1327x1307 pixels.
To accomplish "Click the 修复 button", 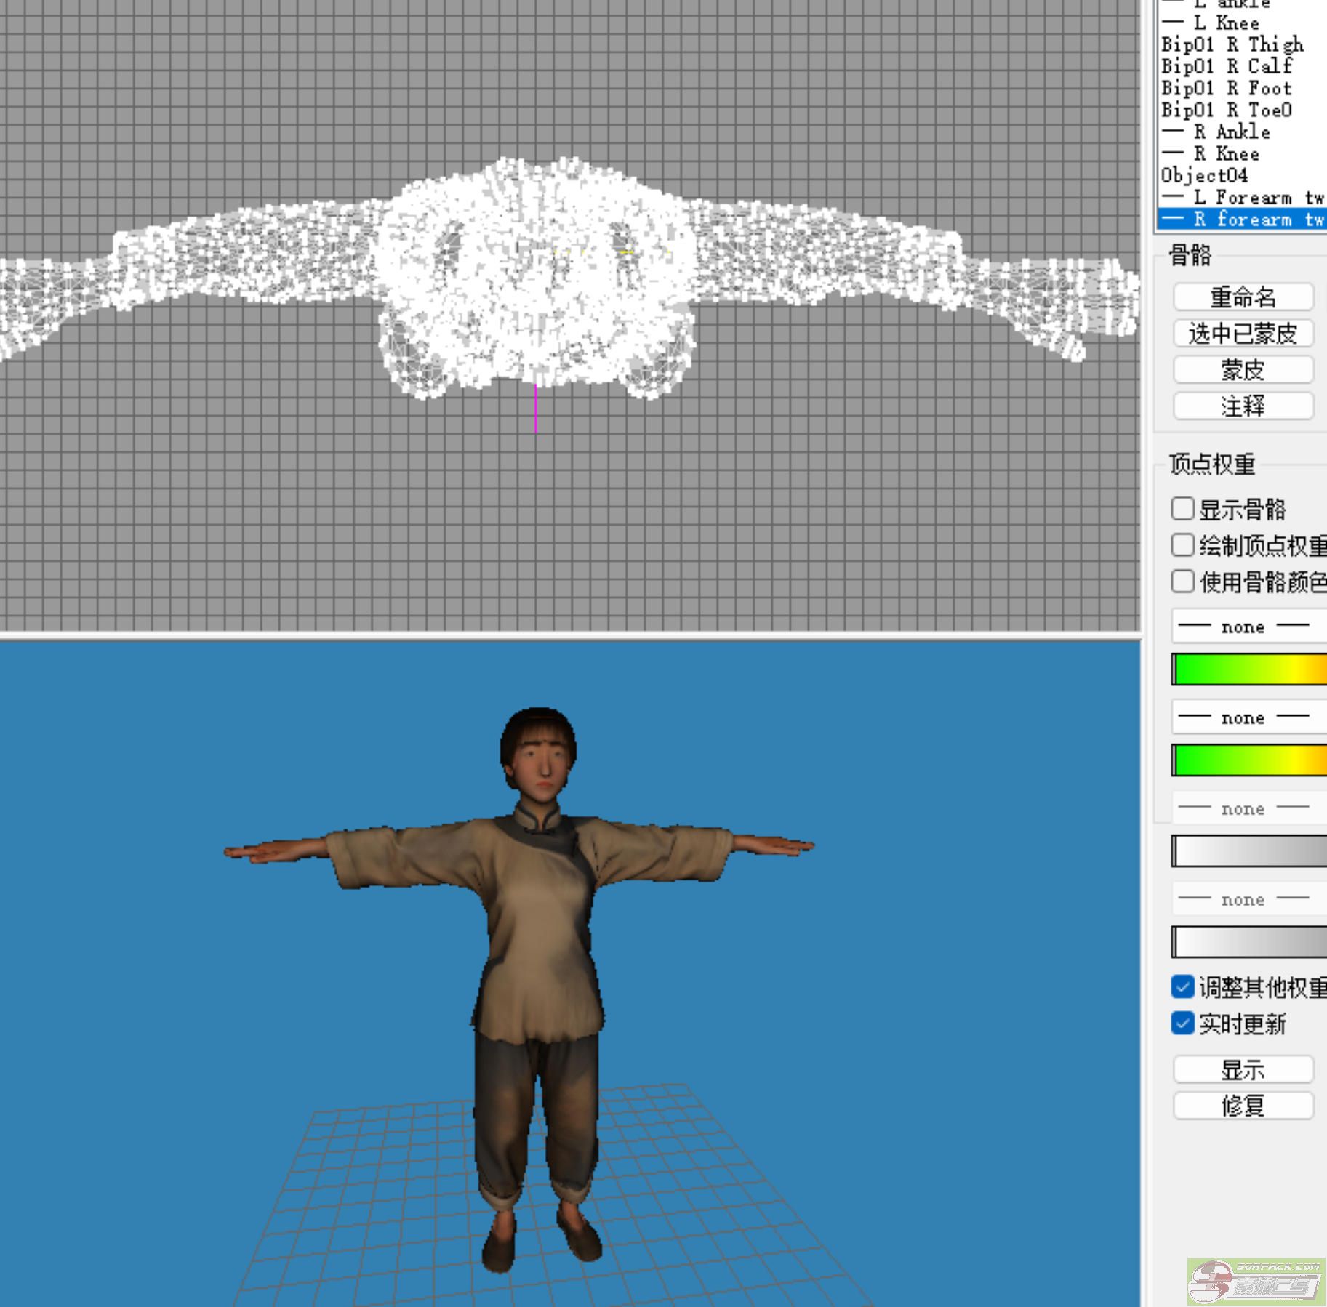I will (1243, 1106).
